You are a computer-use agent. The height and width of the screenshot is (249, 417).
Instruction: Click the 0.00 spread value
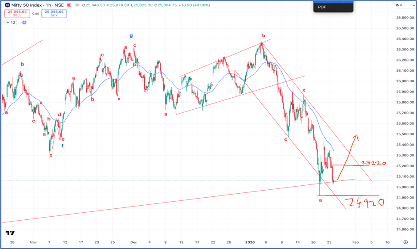coord(36,14)
